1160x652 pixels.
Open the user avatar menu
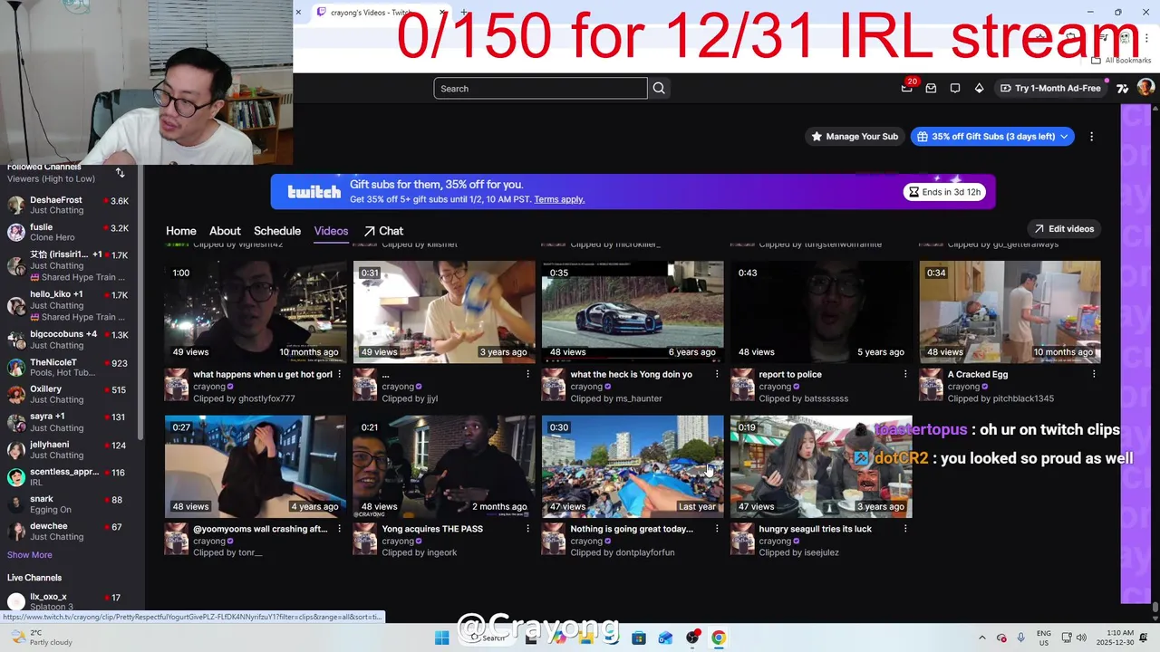(1145, 88)
